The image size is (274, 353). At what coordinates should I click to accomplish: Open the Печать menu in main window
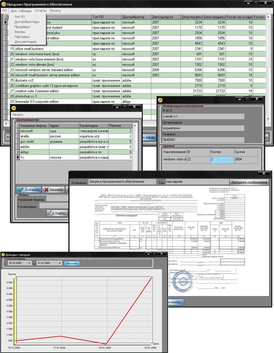point(55,11)
